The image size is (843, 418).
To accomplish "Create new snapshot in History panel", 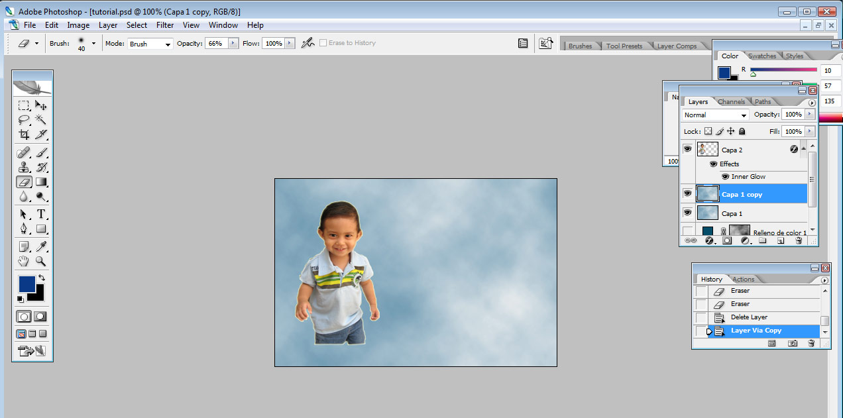I will point(792,343).
